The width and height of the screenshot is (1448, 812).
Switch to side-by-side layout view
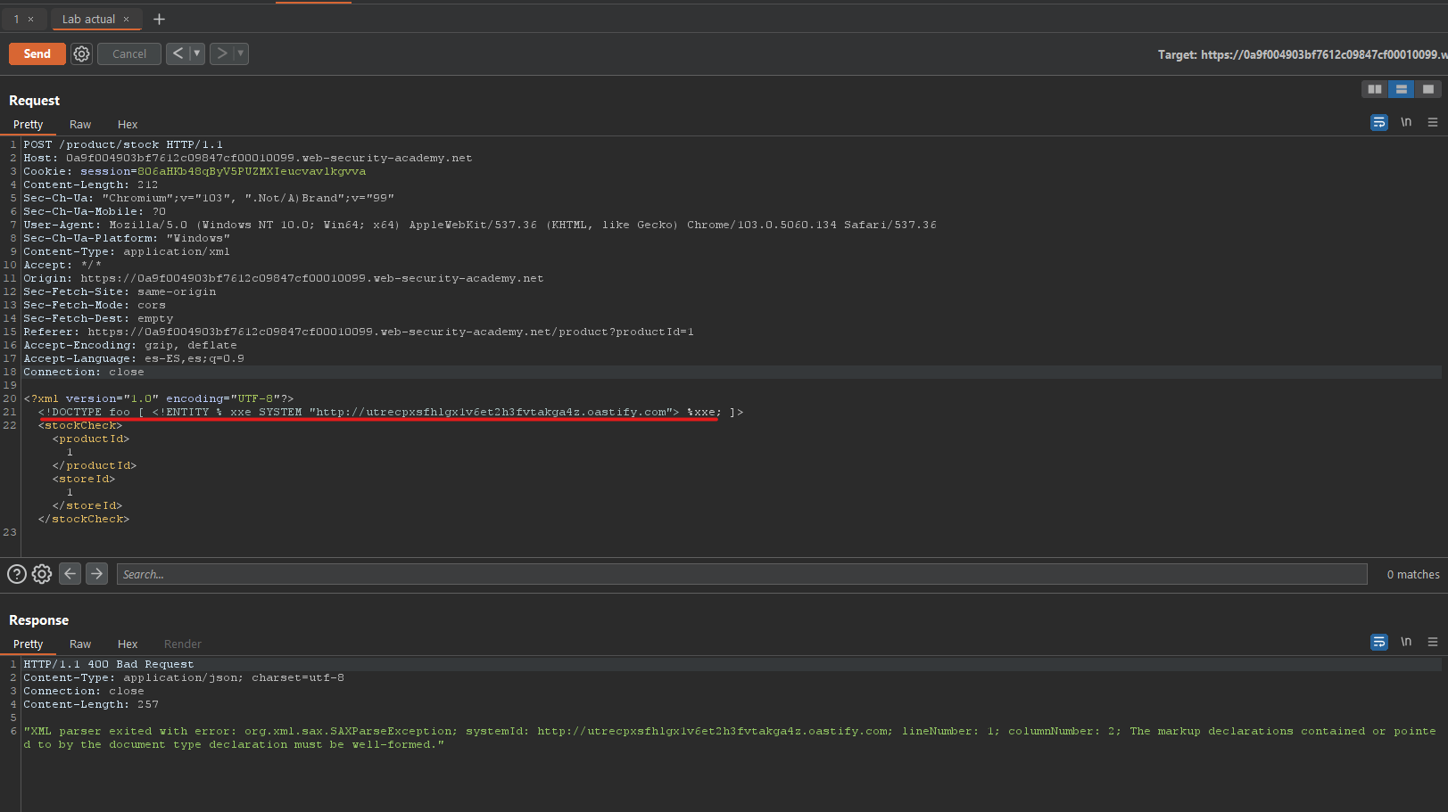pyautogui.click(x=1375, y=89)
